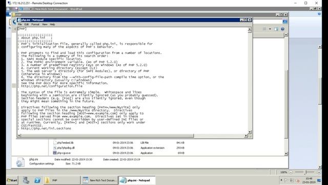328x185 pixels.
Task: Click the network tray icon
Action: click(x=292, y=180)
